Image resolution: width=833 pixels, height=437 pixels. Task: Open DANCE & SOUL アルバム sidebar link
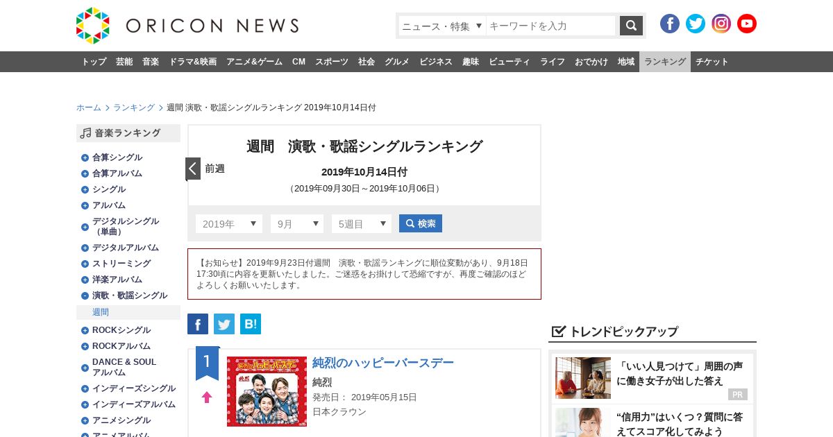point(124,367)
